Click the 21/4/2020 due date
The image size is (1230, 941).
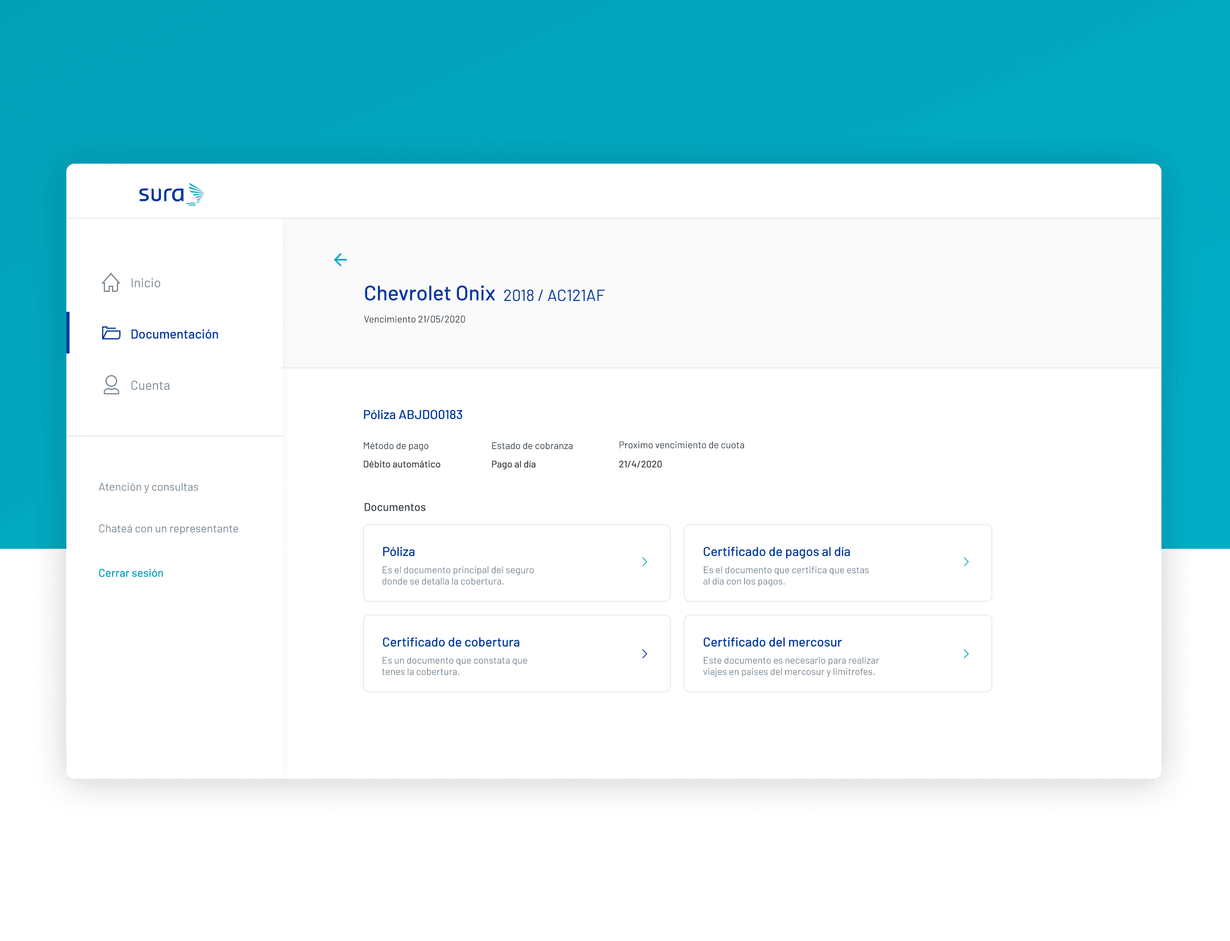[x=640, y=464]
